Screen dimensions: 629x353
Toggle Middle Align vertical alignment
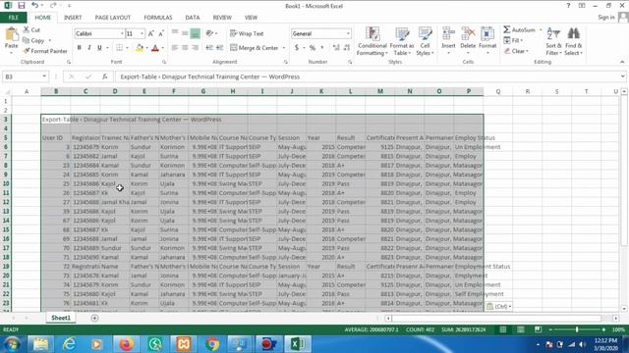click(185, 33)
